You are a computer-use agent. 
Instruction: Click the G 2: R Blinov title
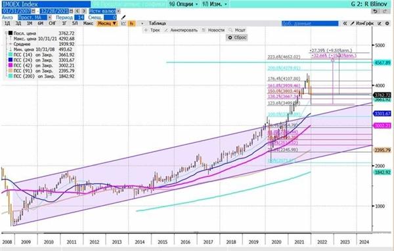click(x=369, y=4)
